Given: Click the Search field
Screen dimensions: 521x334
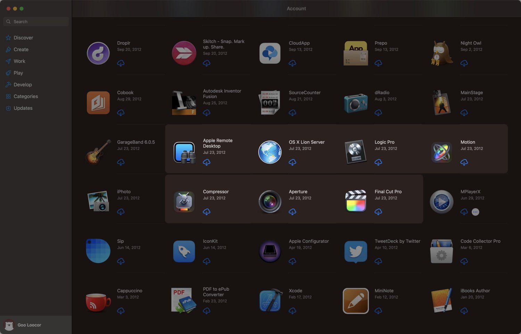Looking at the screenshot, I should pos(36,21).
